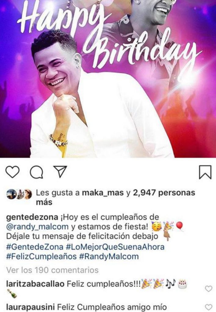Open maka_mas profile from likes
Image resolution: width=216 pixels, height=312 pixels.
(x=103, y=193)
